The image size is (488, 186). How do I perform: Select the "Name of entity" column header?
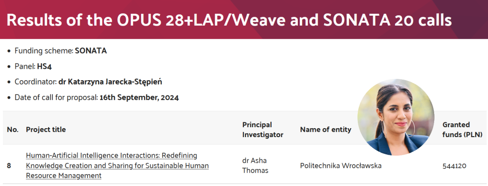(x=325, y=130)
